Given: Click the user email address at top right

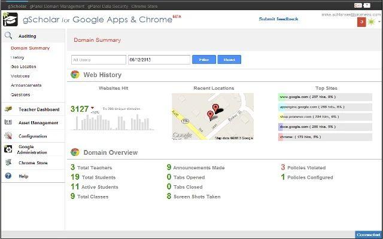Looking at the screenshot, I should pyautogui.click(x=351, y=14).
